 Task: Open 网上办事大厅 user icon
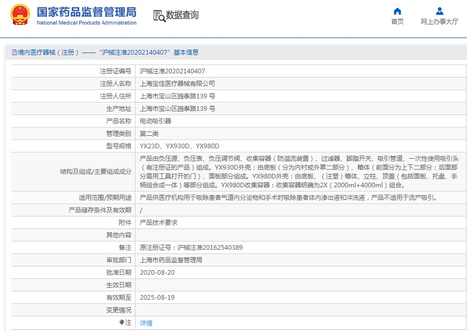(x=439, y=11)
